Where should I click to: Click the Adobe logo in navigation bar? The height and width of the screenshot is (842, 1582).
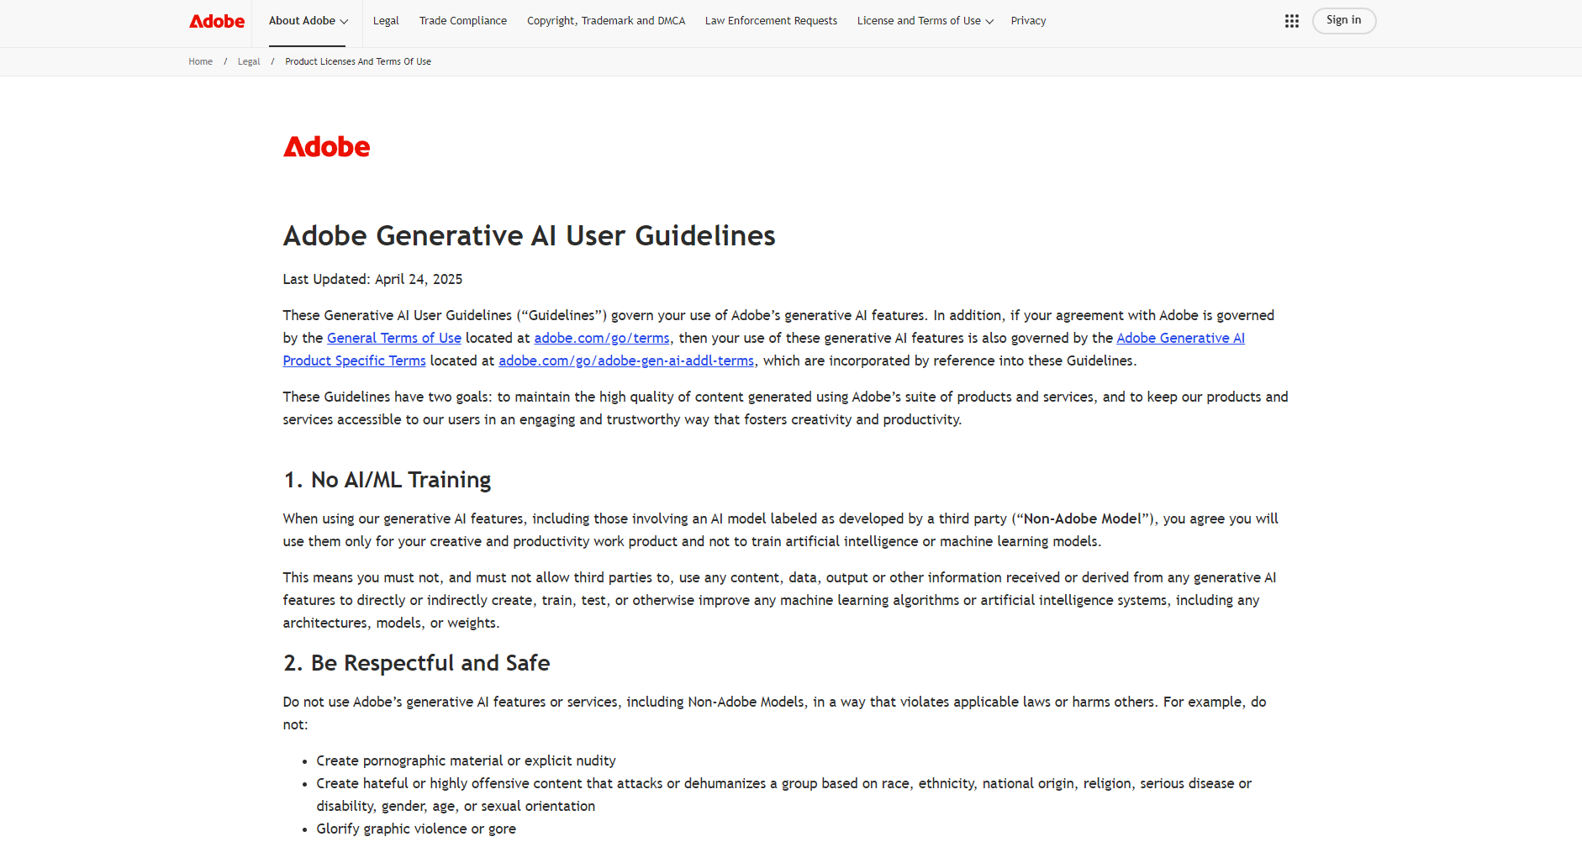(217, 21)
